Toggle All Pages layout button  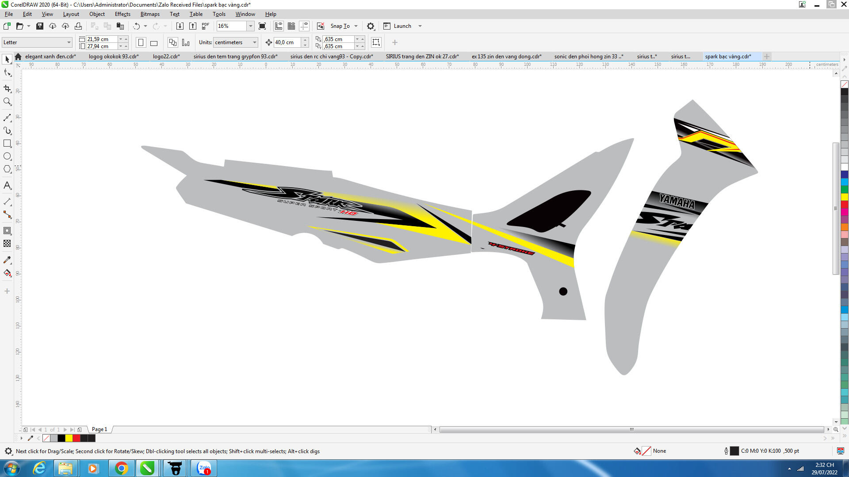coord(173,42)
